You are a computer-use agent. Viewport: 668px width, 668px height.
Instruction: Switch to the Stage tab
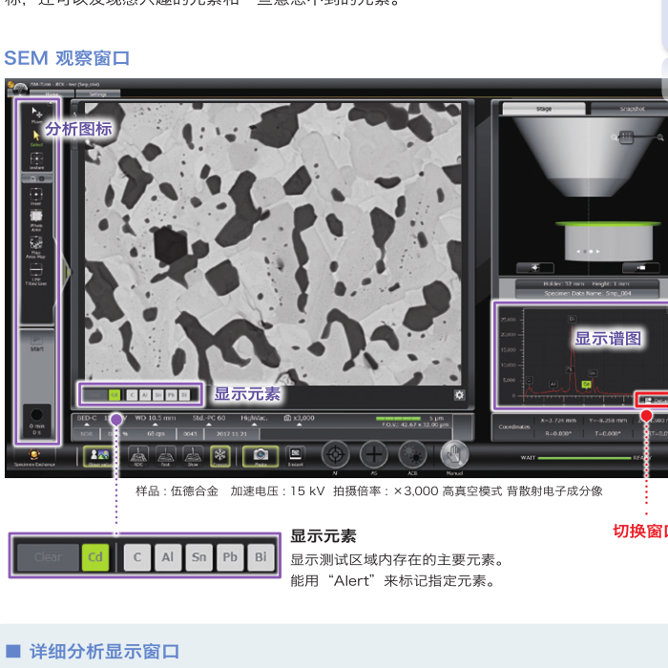[543, 109]
